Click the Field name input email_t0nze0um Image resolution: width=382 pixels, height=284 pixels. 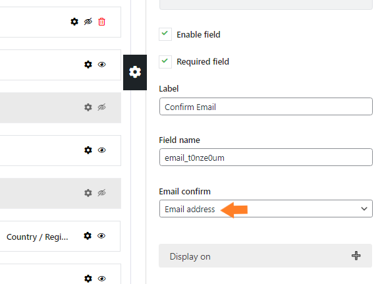tap(266, 157)
